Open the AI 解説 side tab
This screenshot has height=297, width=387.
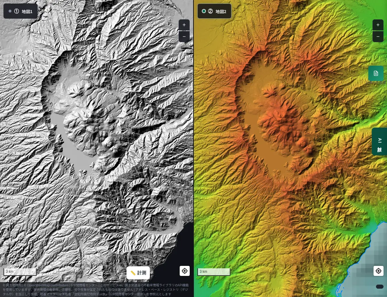tap(379, 141)
